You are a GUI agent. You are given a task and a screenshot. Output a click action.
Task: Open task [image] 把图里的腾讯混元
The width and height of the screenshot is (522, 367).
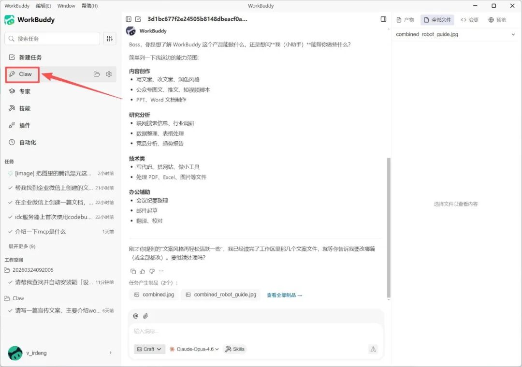(x=60, y=173)
